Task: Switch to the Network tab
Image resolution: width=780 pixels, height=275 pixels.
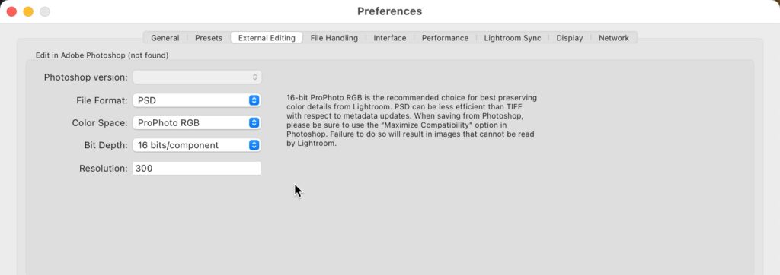Action: click(613, 38)
